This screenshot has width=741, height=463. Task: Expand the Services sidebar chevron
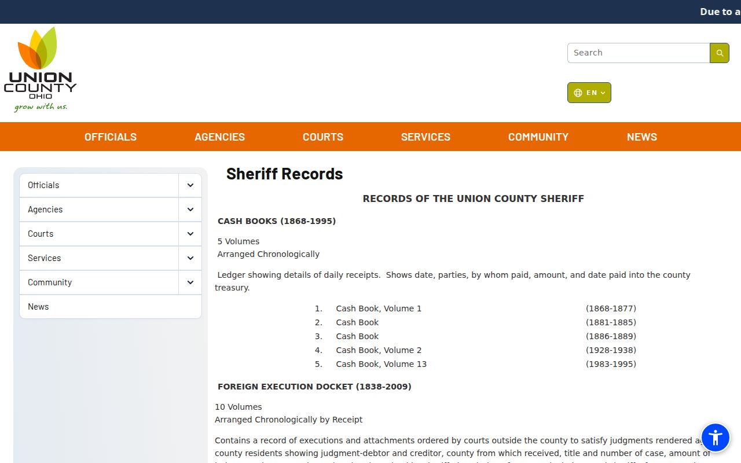pos(190,258)
